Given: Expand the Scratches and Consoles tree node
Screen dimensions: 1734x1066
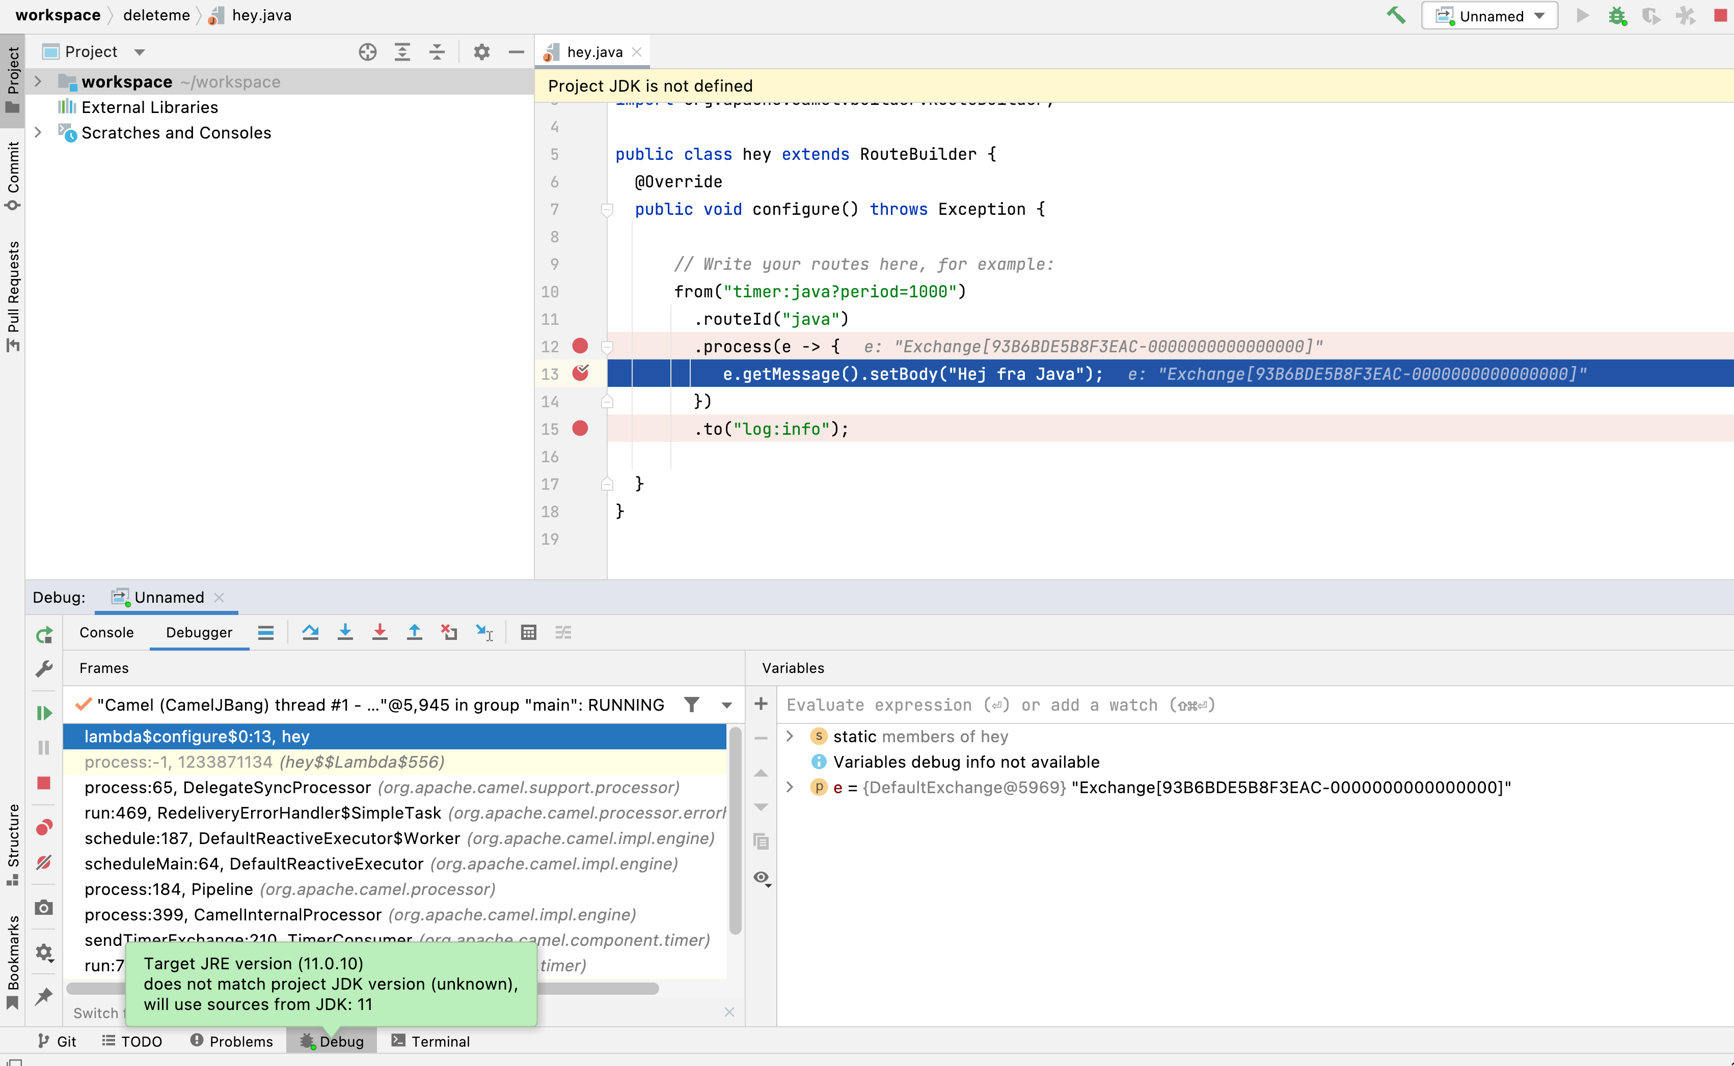Looking at the screenshot, I should click(x=38, y=132).
